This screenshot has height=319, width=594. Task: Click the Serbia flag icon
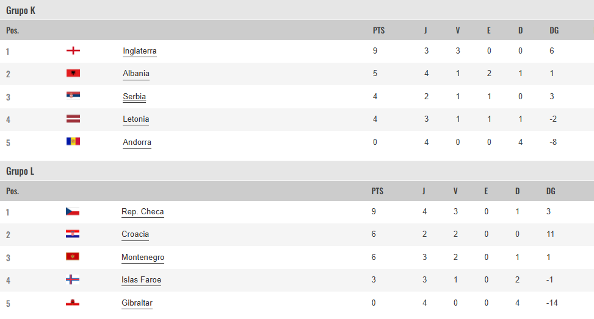pyautogui.click(x=73, y=96)
